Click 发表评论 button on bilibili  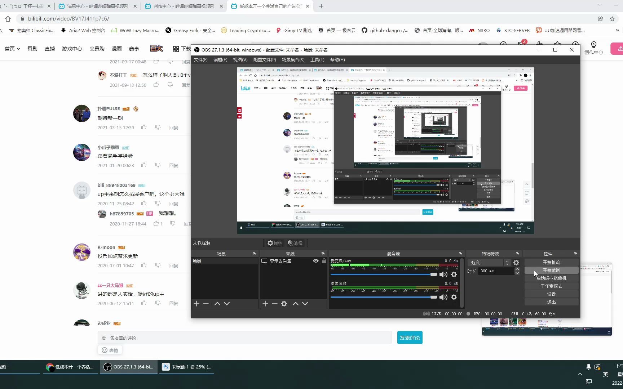(410, 338)
